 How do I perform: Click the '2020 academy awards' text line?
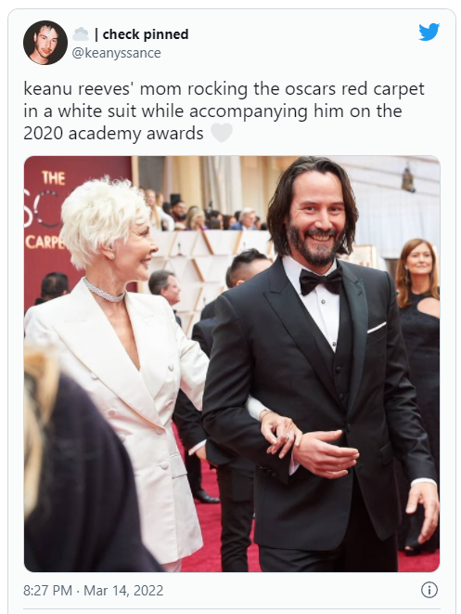point(113,134)
